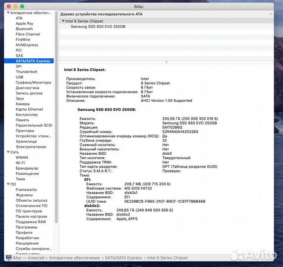Select FireWire entry
Screen dimensions: 283x267
click(23, 40)
